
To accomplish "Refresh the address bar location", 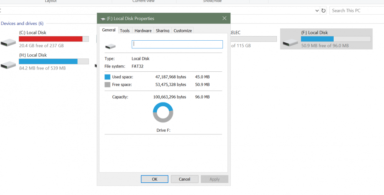I will 323,11.
